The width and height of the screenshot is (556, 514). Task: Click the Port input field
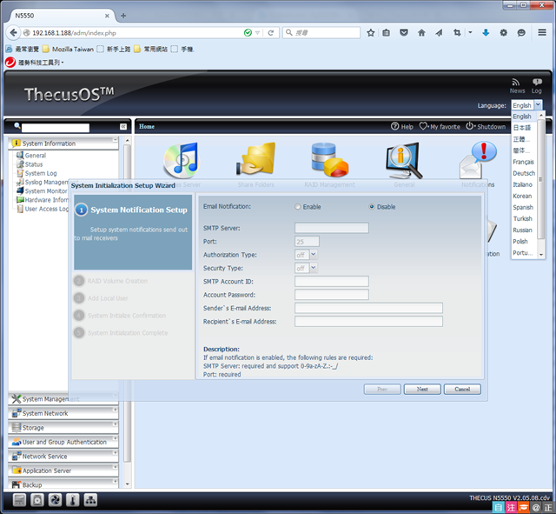pyautogui.click(x=307, y=242)
